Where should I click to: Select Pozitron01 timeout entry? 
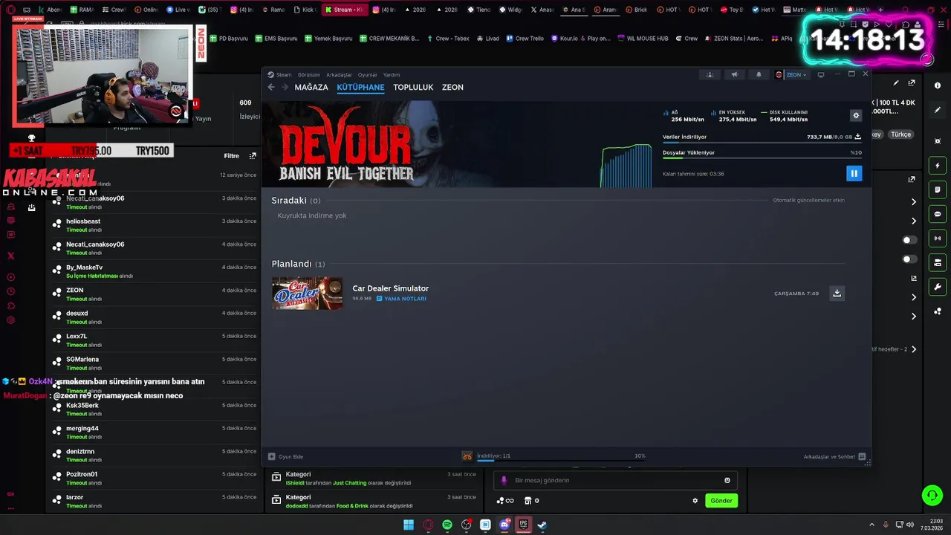coord(155,479)
